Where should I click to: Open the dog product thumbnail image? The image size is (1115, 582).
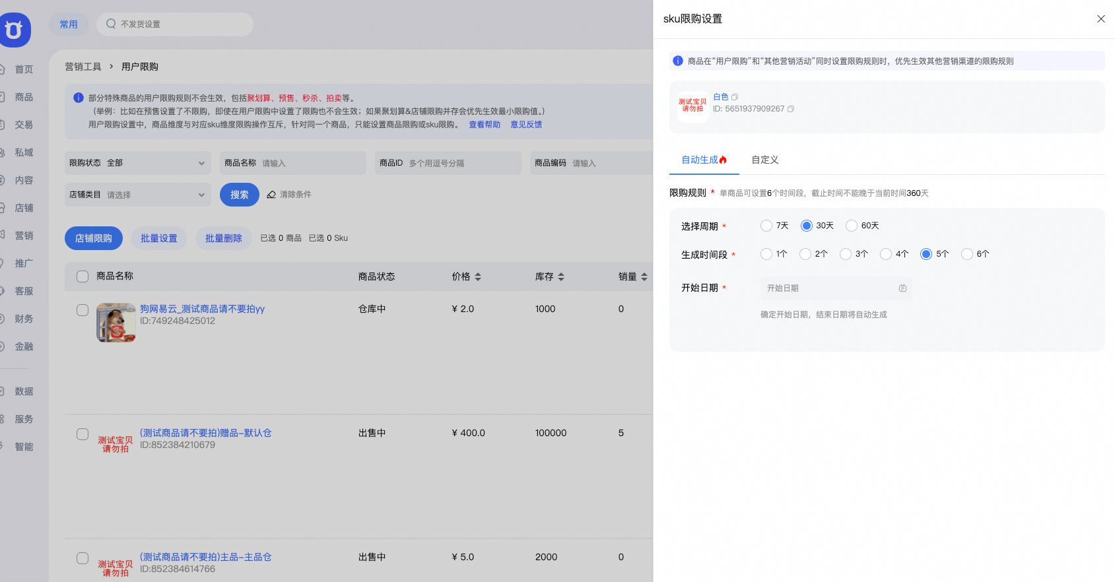[116, 323]
